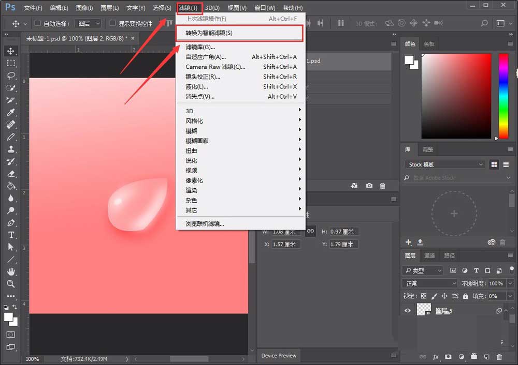Enable the 自动选择 checkbox
Screen dimensions: 518x365
click(38, 23)
